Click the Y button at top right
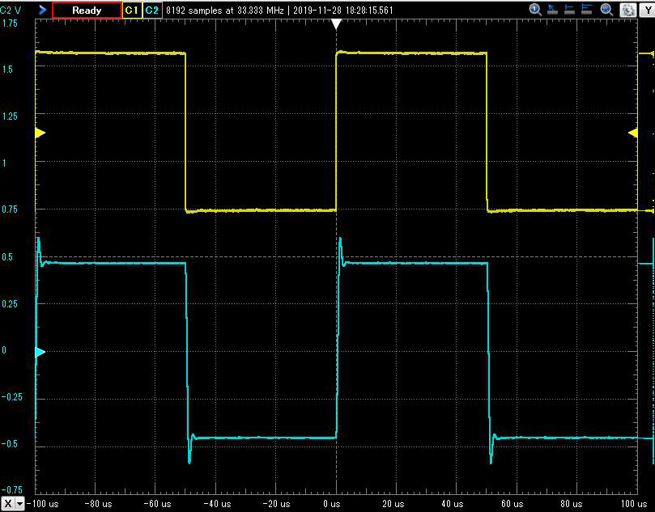Image resolution: width=655 pixels, height=512 pixels. point(649,11)
